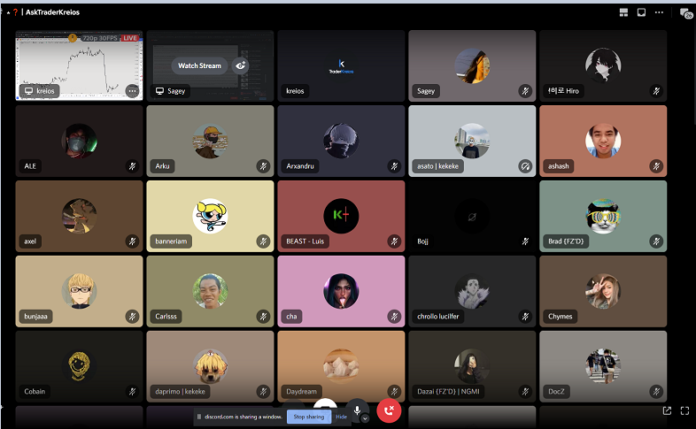Click the muted mic icon on Arxandru tile
The width and height of the screenshot is (696, 429).
394,166
